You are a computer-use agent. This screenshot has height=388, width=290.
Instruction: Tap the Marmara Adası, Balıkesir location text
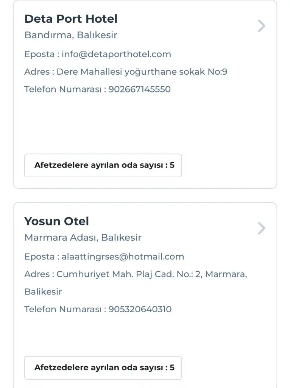click(x=83, y=238)
